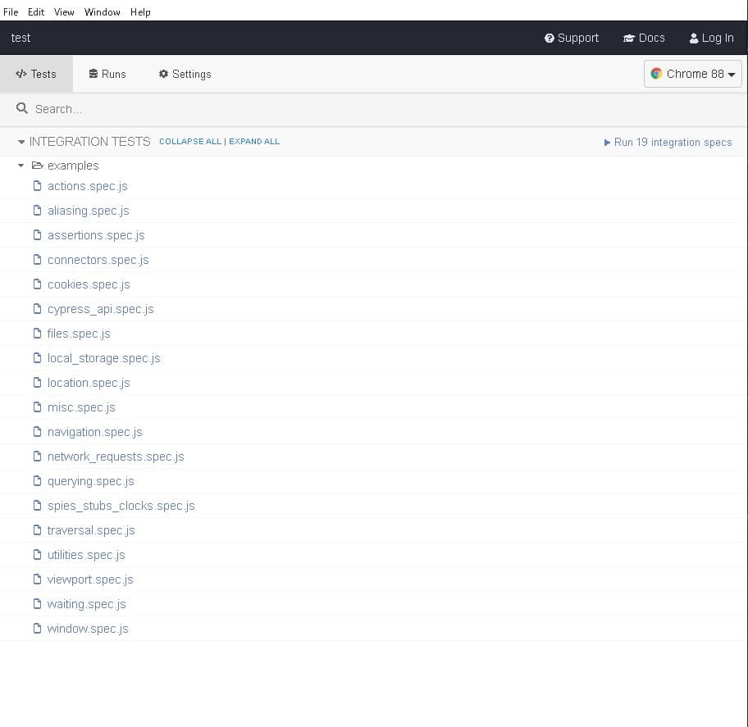
Task: Click the play icon beside Run 19 integration specs
Action: click(x=607, y=143)
